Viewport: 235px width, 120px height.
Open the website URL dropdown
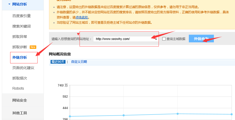coord(156,39)
